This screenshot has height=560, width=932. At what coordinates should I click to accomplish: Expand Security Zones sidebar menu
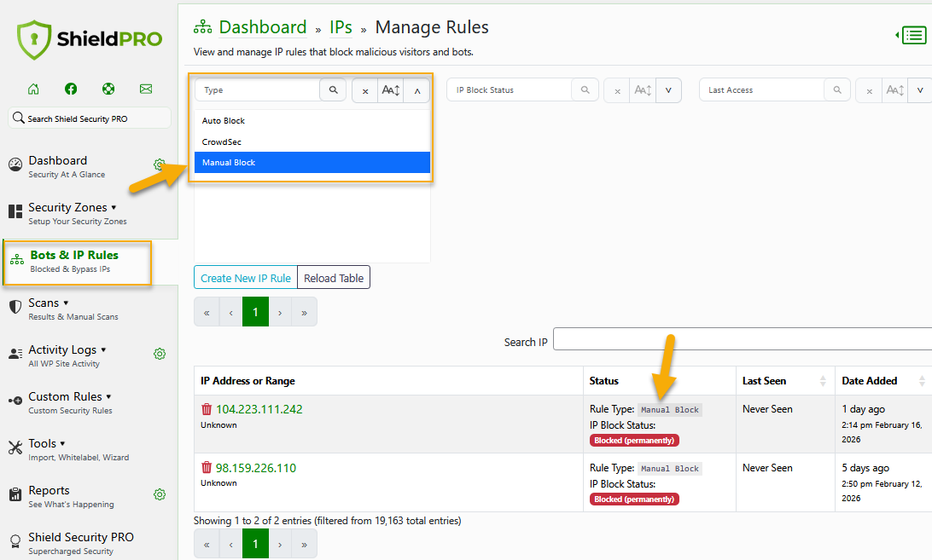tap(73, 213)
